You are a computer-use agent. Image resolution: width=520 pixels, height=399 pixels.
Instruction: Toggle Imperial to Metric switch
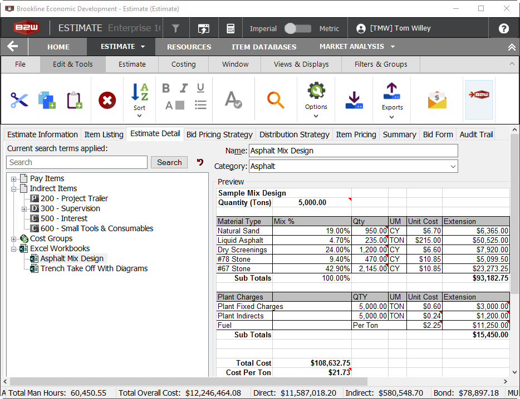point(298,28)
